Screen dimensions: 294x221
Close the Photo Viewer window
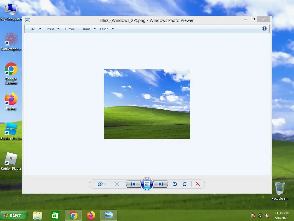click(x=264, y=19)
